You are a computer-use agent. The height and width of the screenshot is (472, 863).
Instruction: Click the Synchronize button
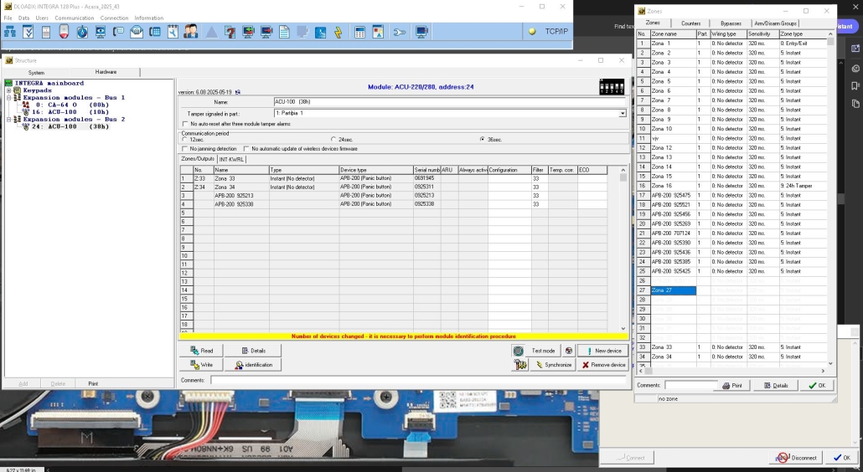click(x=551, y=365)
